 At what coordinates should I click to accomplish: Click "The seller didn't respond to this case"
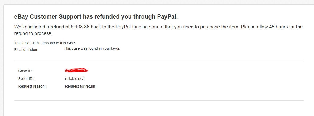pos(45,43)
